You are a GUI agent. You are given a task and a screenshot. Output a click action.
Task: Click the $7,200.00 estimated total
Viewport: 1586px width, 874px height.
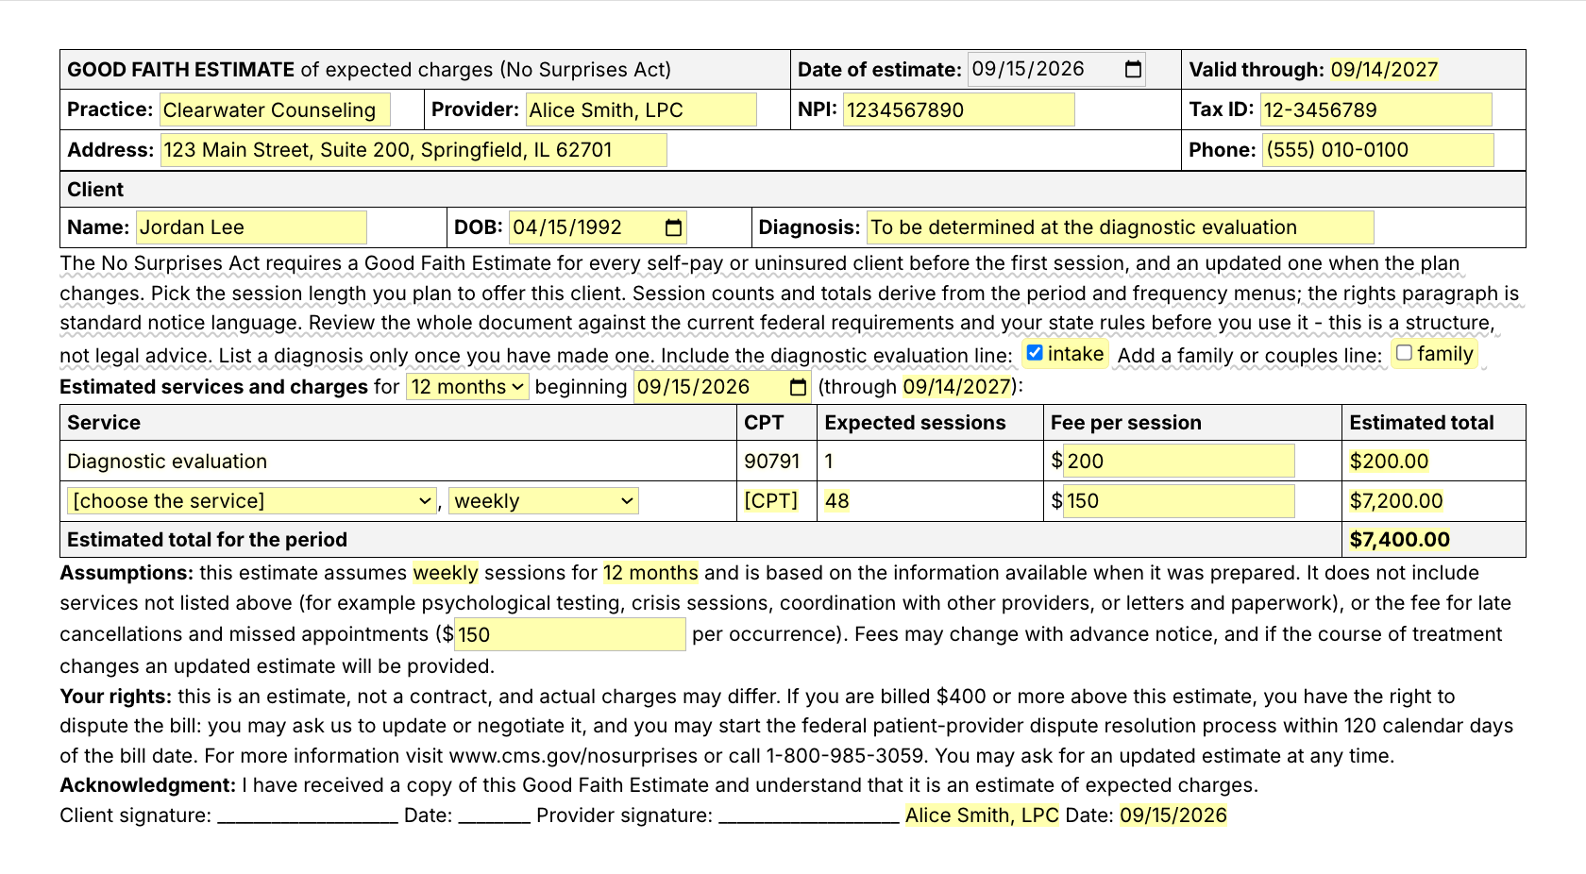pos(1396,501)
